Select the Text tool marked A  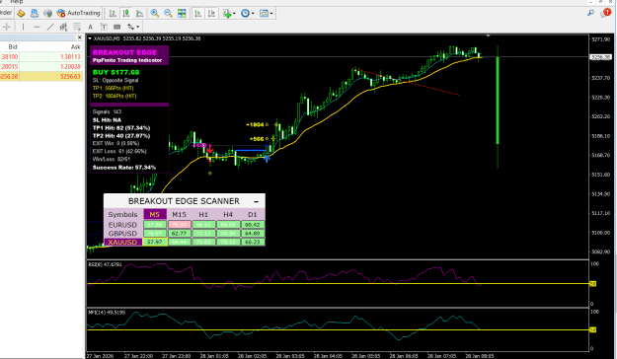point(90,27)
